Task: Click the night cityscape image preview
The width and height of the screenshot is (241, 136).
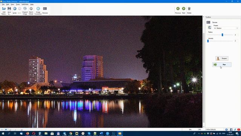Action: (x=101, y=71)
